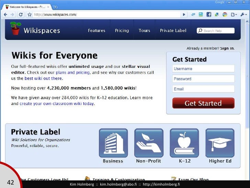Click the scrollbar up arrow

(x=247, y=21)
